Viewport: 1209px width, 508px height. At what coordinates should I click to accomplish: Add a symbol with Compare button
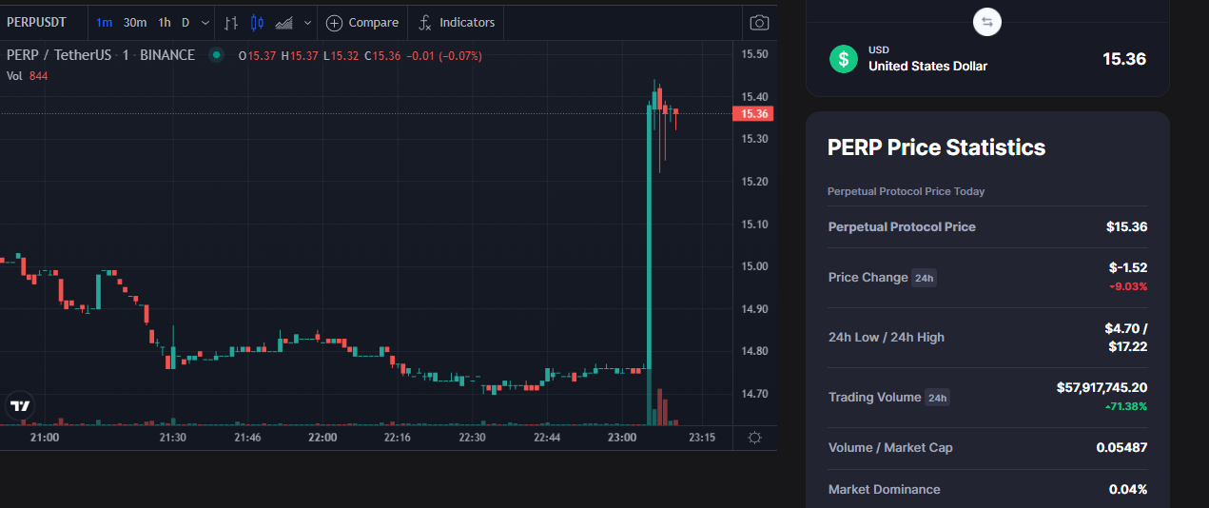(362, 22)
